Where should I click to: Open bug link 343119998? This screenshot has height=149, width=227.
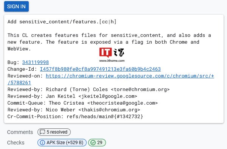coord(36,62)
